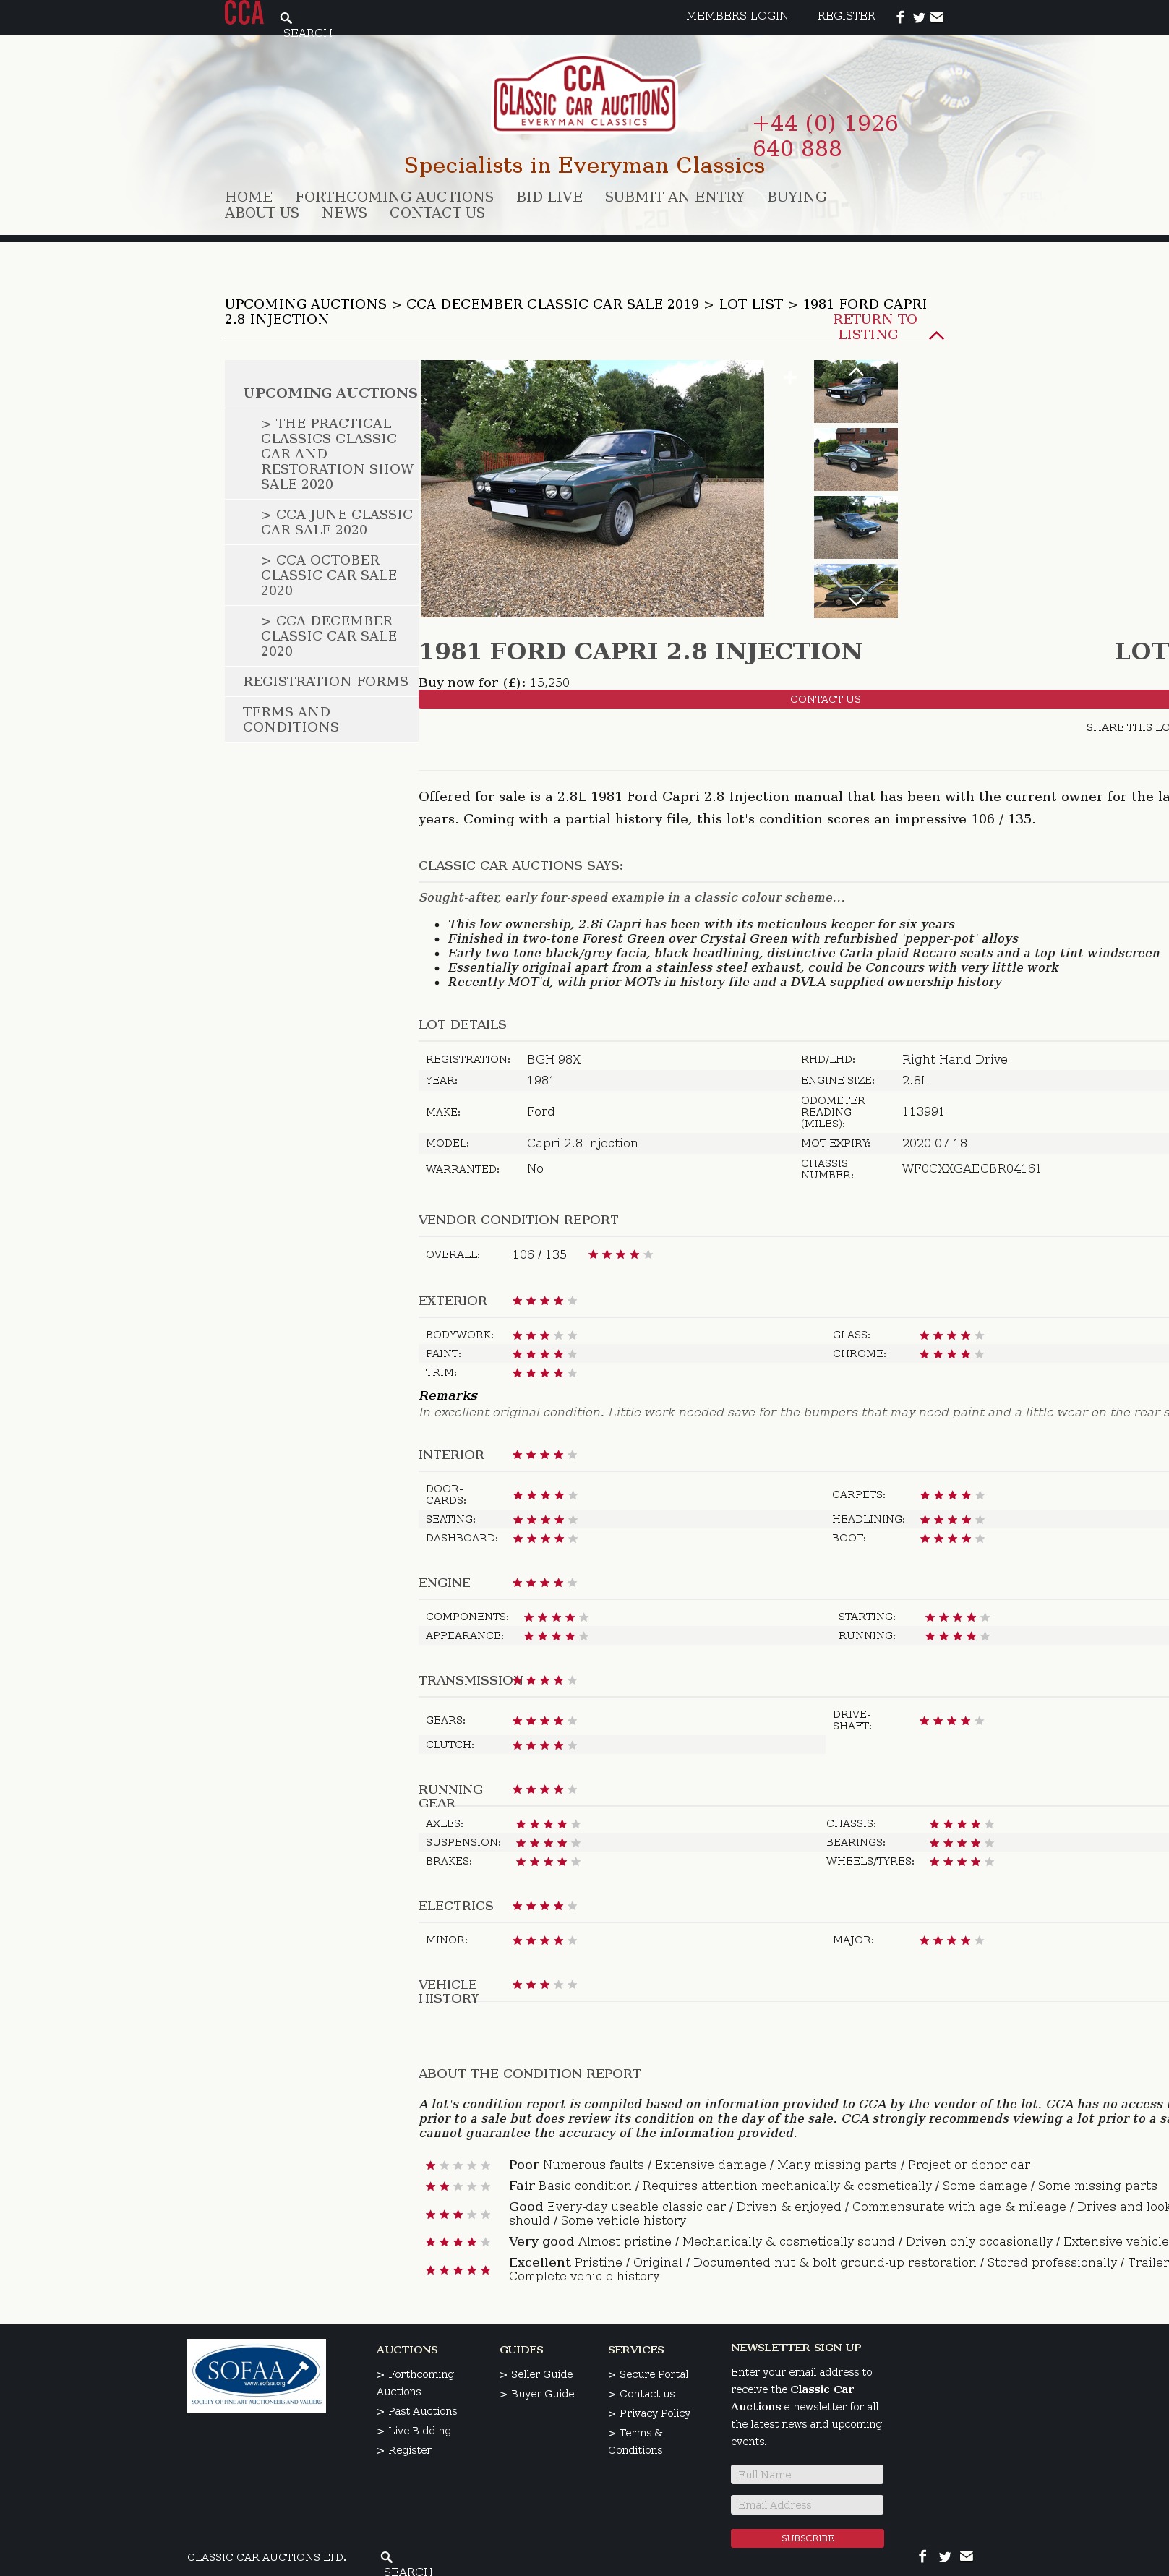Screen dimensions: 1169x2576
Task: Click UPCOMING AUCTIONS breadcrumb link
Action: point(306,304)
